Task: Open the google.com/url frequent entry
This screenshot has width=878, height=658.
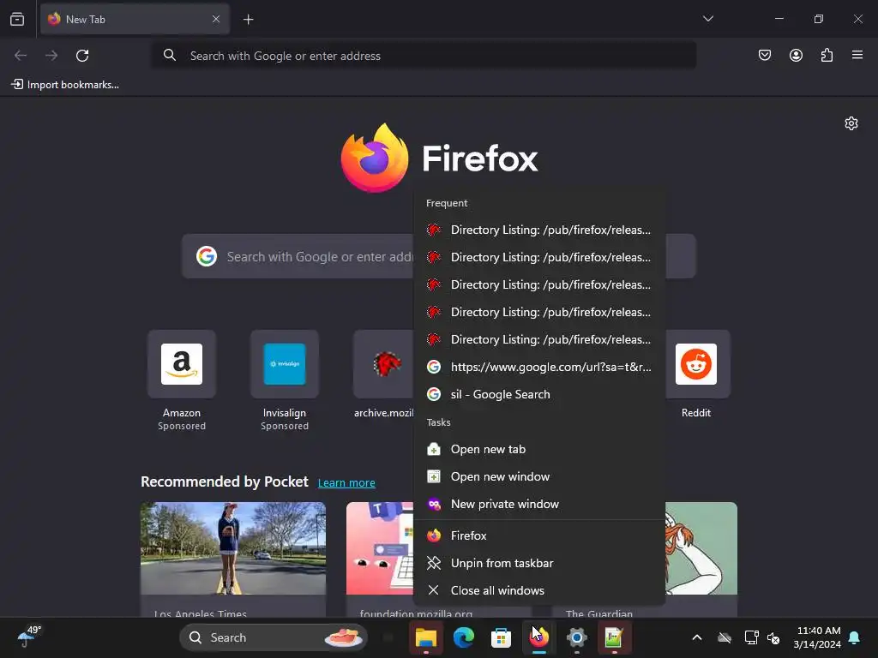Action: 538,367
